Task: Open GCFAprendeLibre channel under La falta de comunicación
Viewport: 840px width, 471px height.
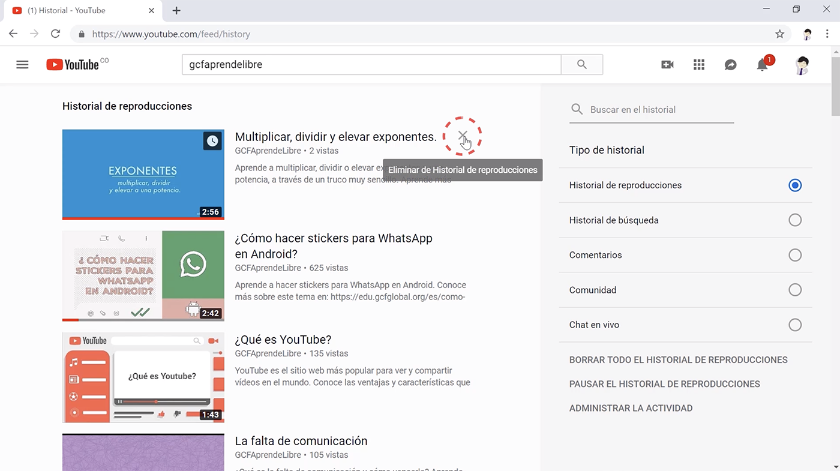Action: click(x=268, y=455)
